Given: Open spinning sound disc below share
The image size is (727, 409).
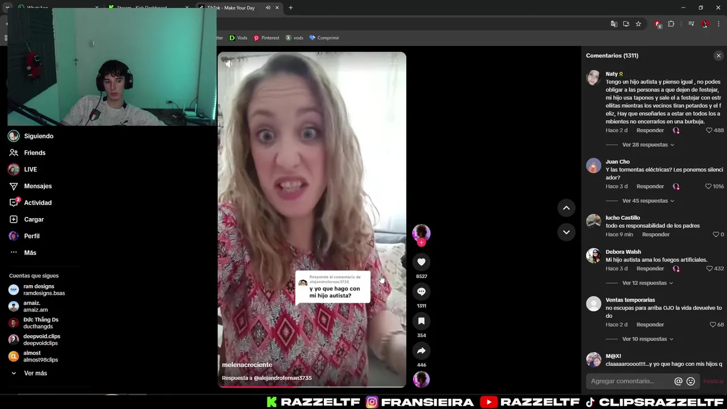Looking at the screenshot, I should [x=421, y=379].
